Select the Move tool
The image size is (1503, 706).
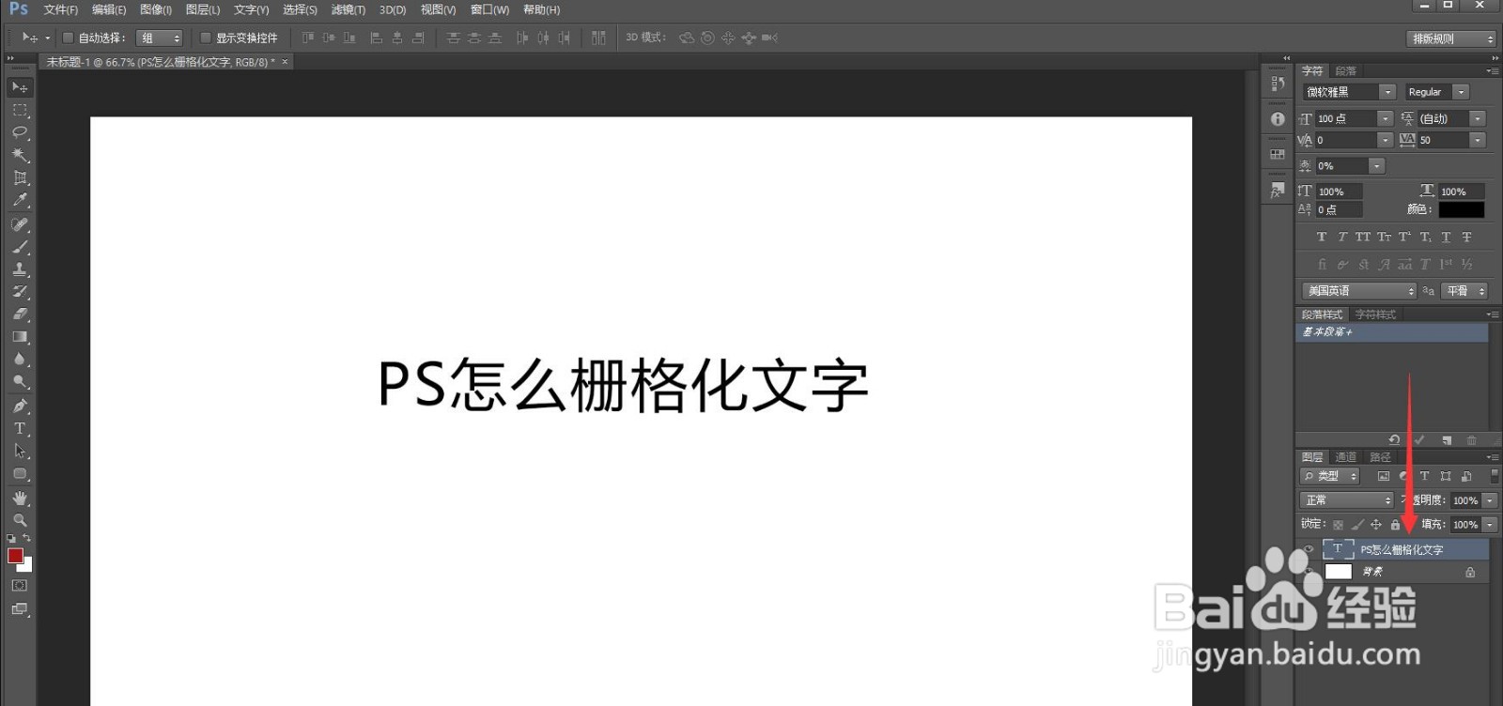click(x=20, y=87)
